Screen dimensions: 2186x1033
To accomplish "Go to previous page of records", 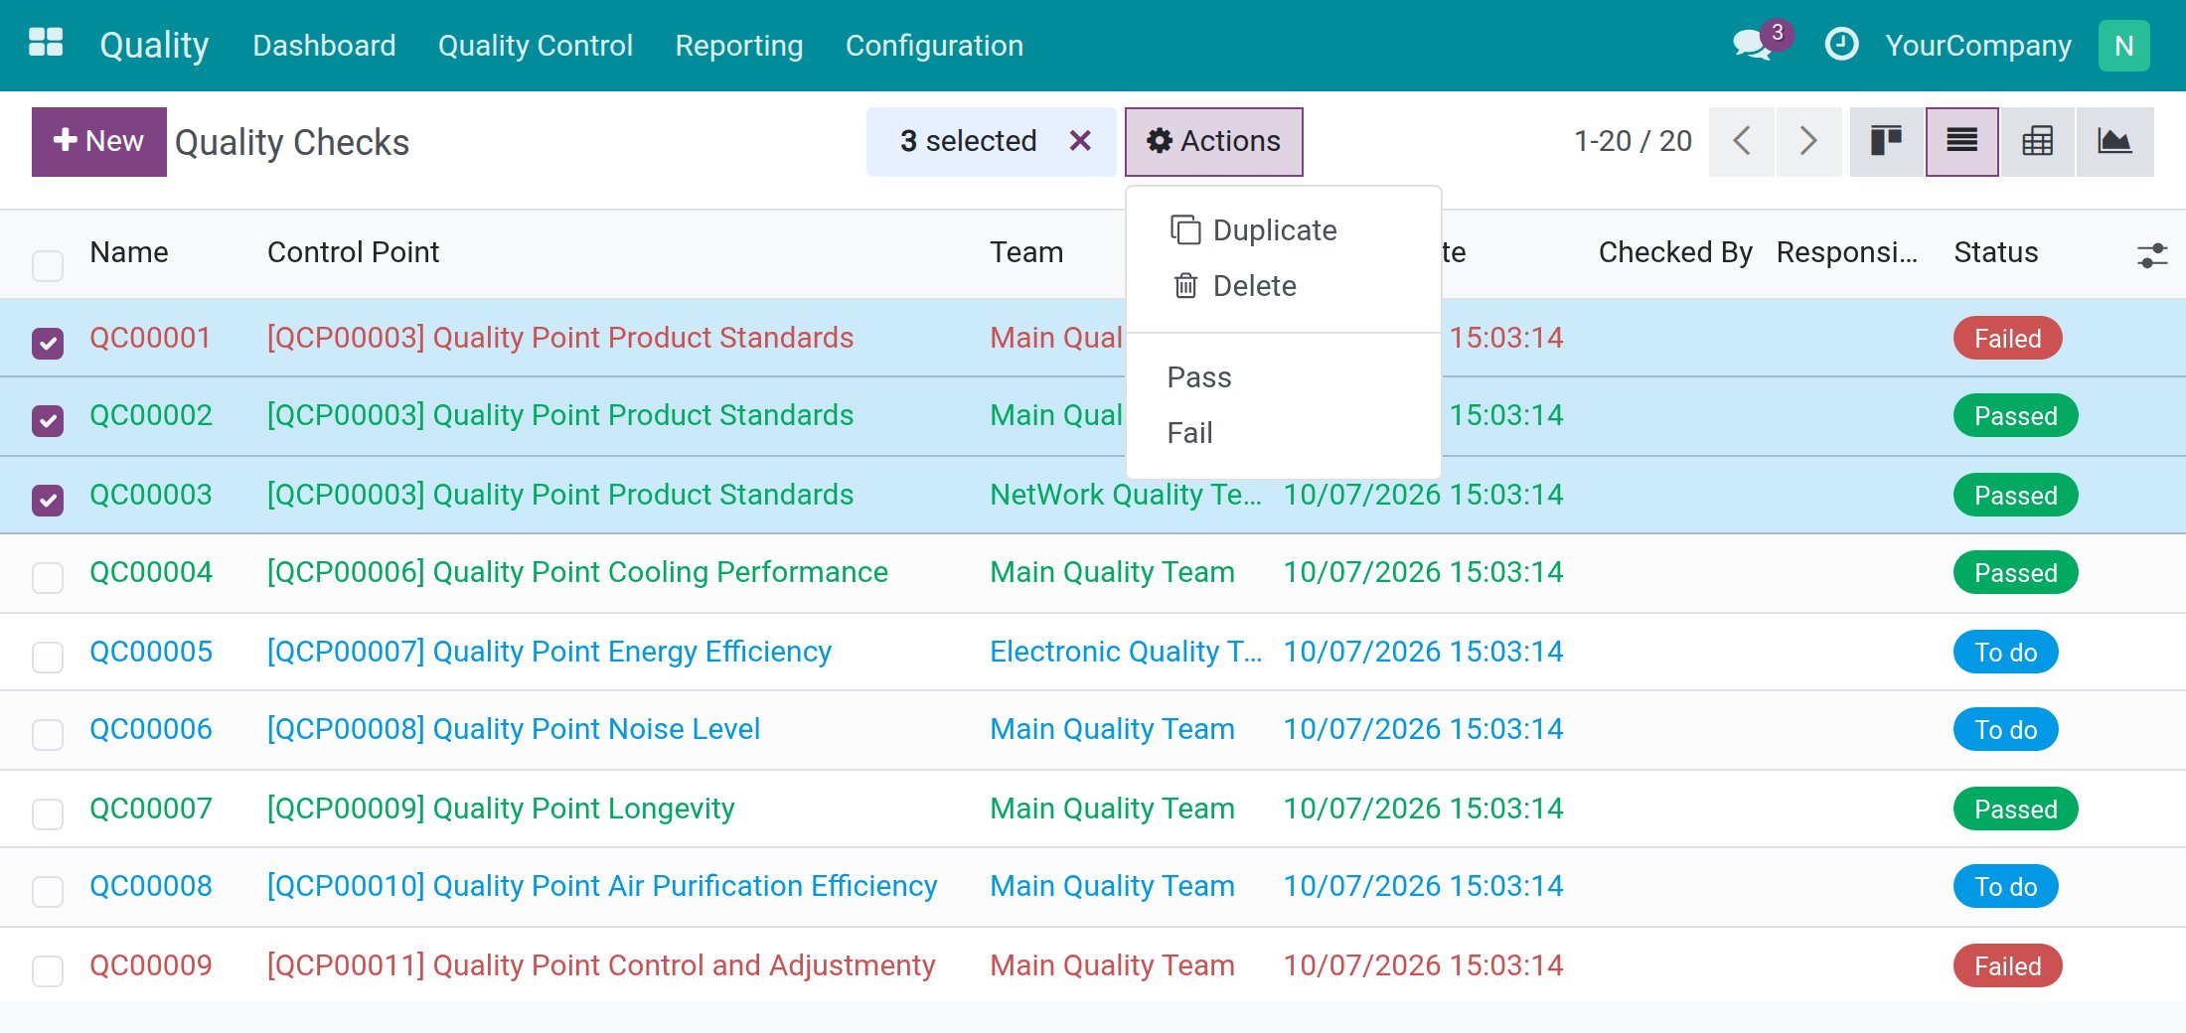I will 1741,141.
